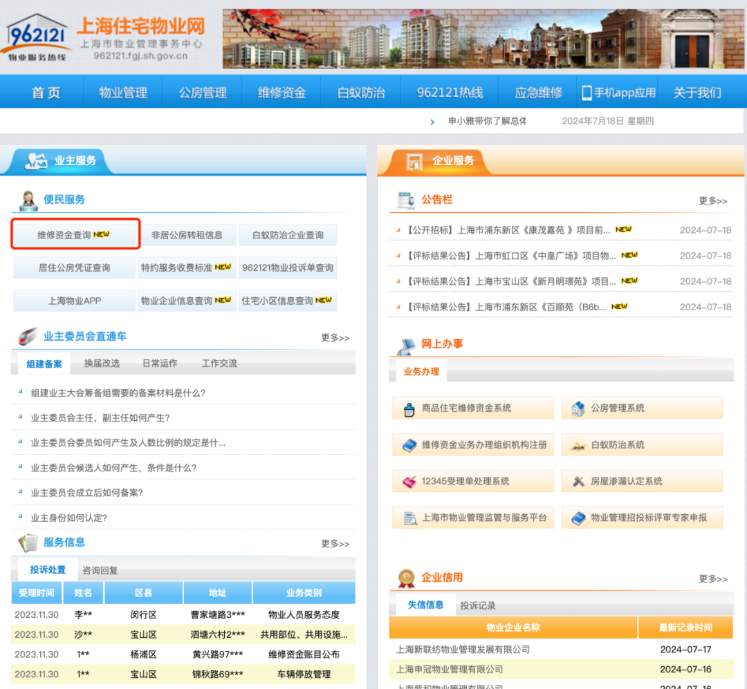Open the 维修资金 menu
Screen dimensions: 747x689
pyautogui.click(x=282, y=93)
